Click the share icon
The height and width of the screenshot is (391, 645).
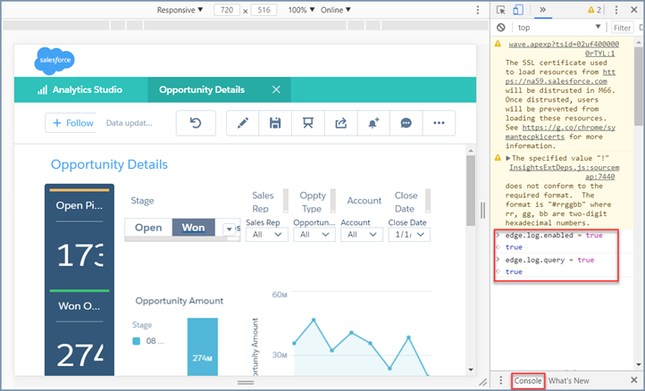tap(340, 123)
